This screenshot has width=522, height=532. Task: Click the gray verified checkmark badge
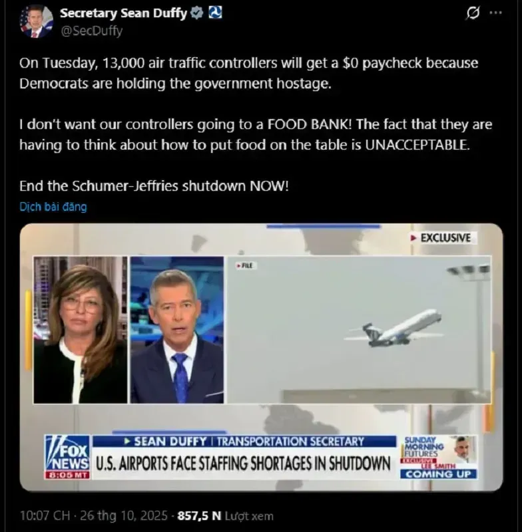(x=196, y=13)
